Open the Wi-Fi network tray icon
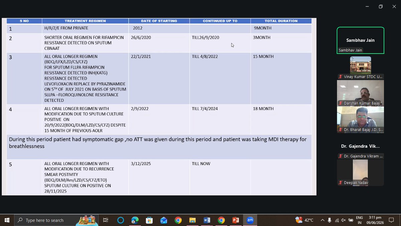The width and height of the screenshot is (401, 226). click(337, 220)
